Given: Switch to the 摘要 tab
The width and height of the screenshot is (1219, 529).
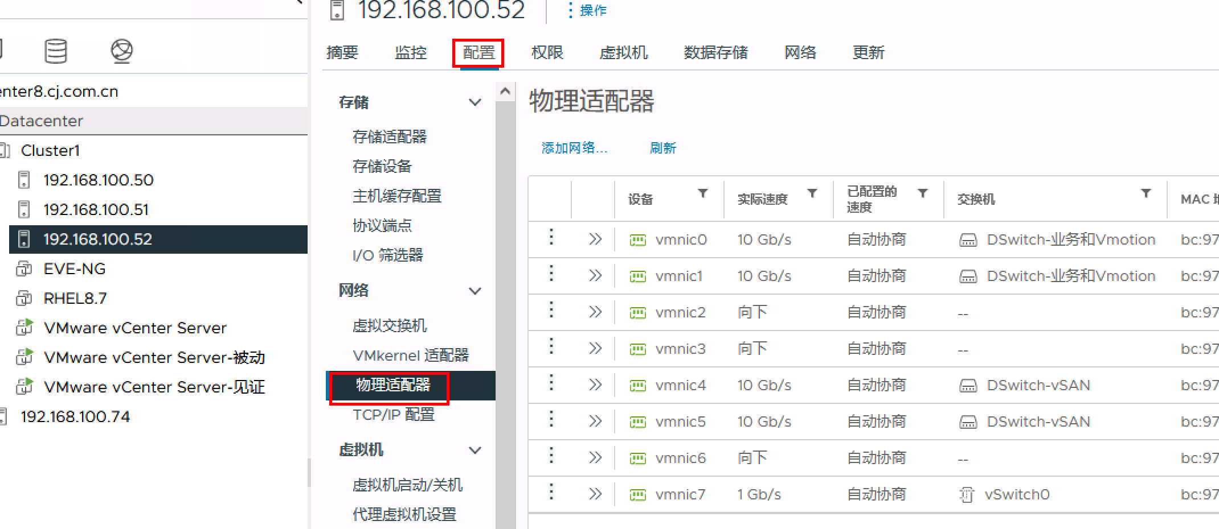Looking at the screenshot, I should point(342,52).
